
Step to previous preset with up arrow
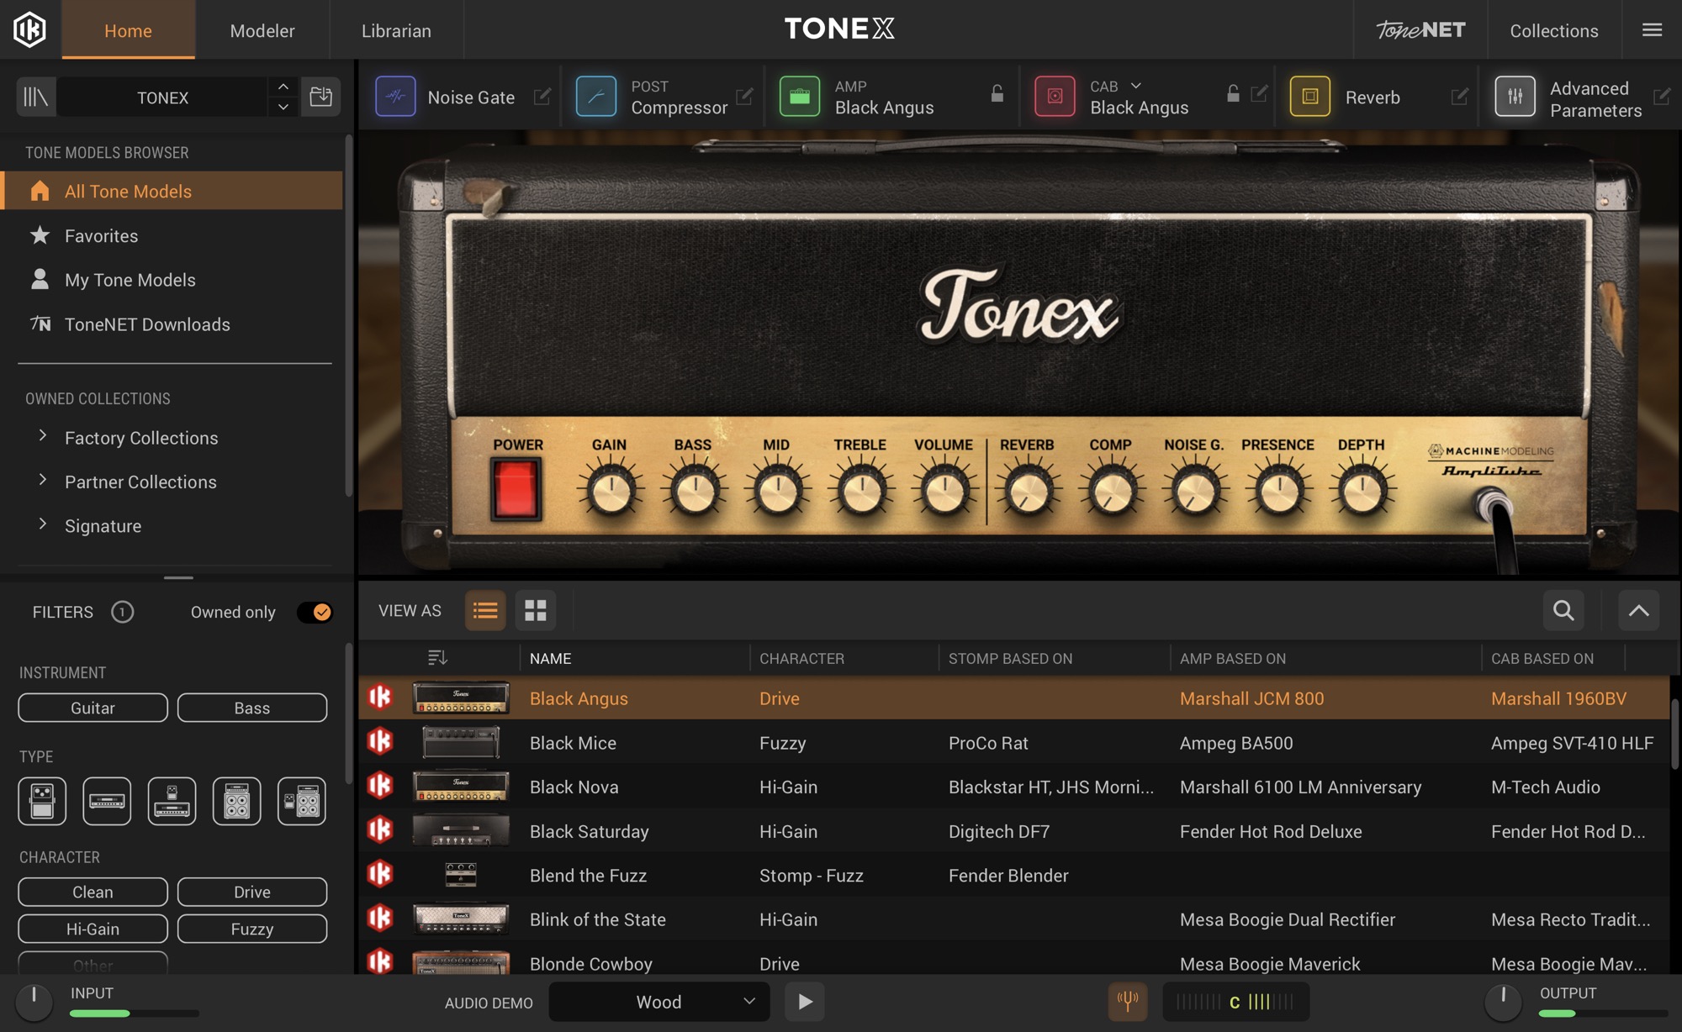click(283, 87)
